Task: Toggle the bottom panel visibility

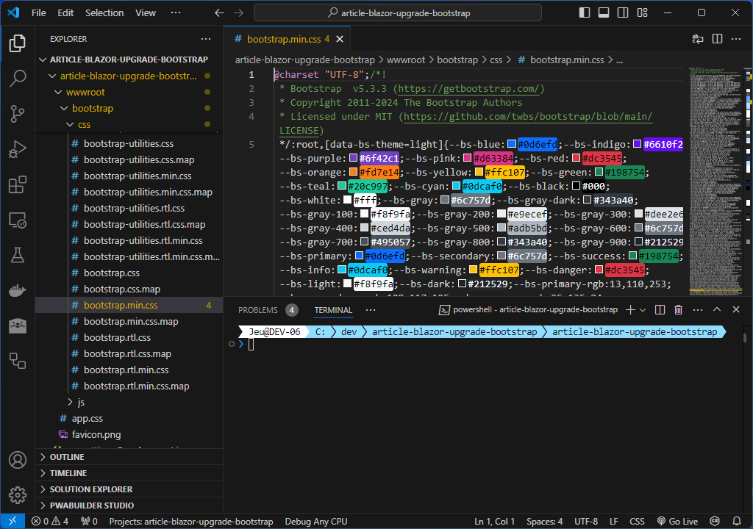Action: [604, 12]
